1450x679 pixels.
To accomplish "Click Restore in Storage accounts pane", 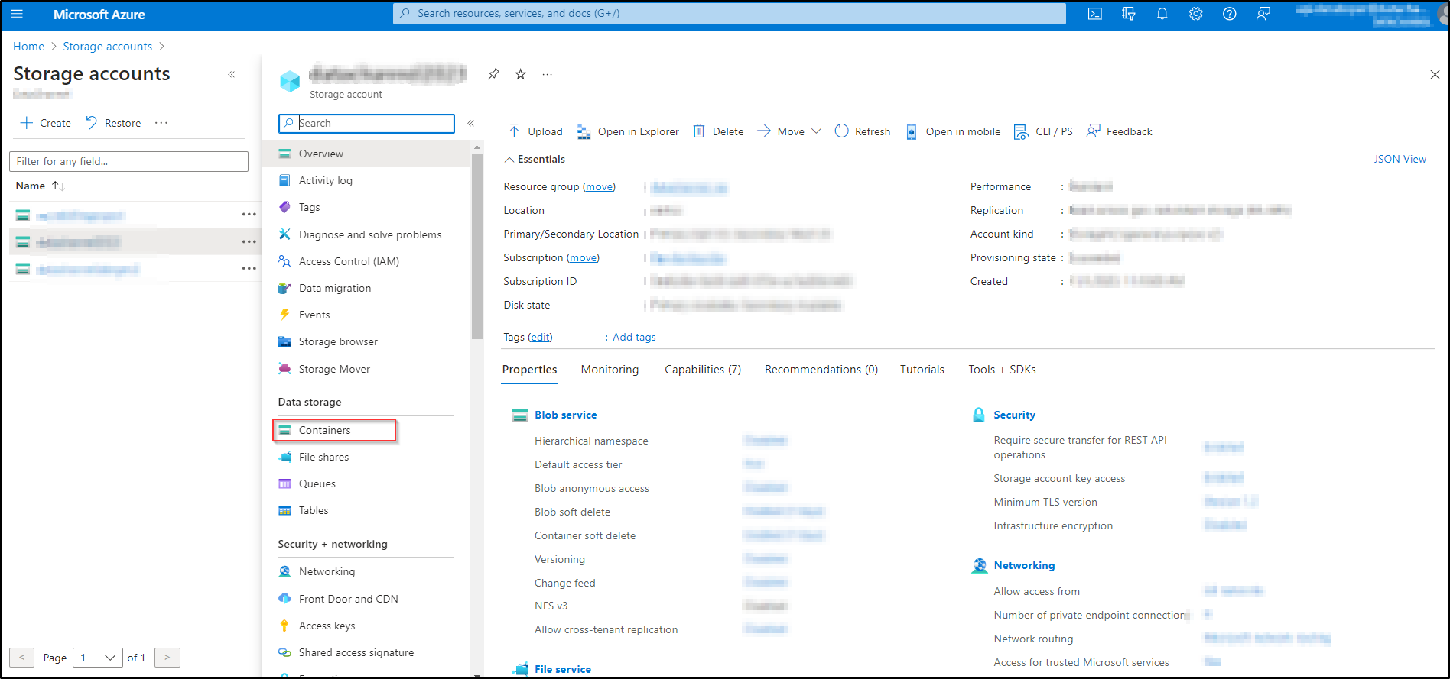I will pos(113,123).
